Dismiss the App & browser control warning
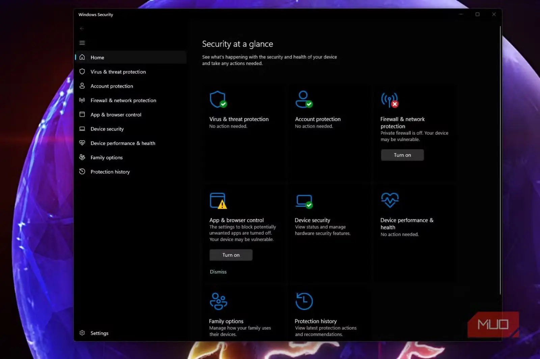 (x=218, y=272)
